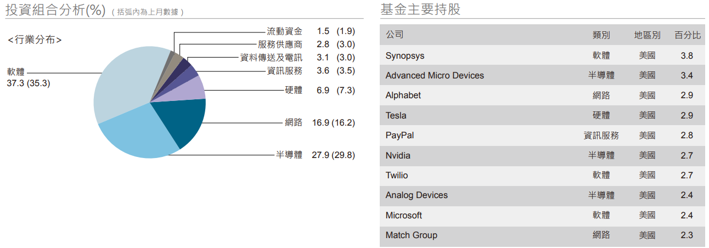Click the value 2.8 (3.0) in legend

click(x=336, y=44)
